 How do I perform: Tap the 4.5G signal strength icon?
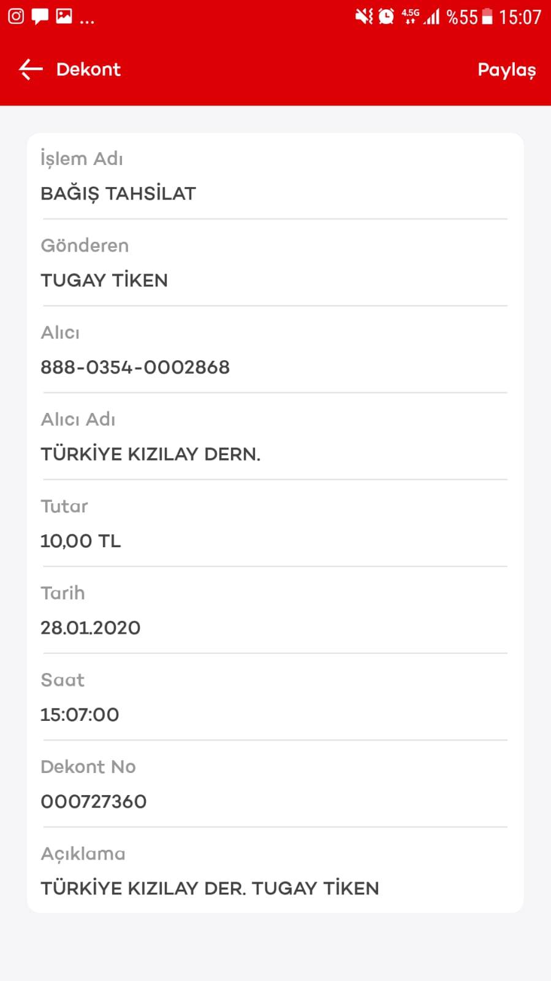[420, 17]
